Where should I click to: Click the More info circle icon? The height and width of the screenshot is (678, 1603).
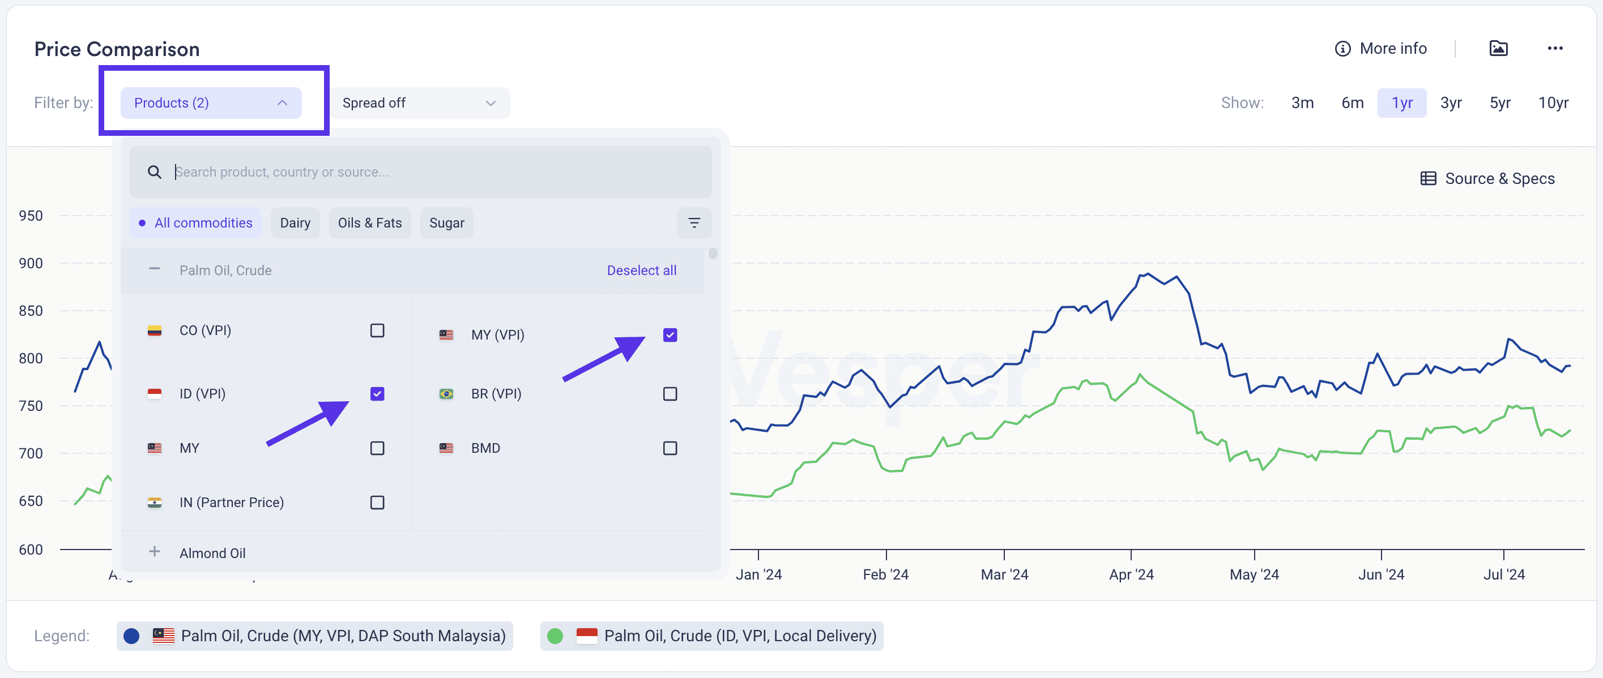[x=1342, y=49]
